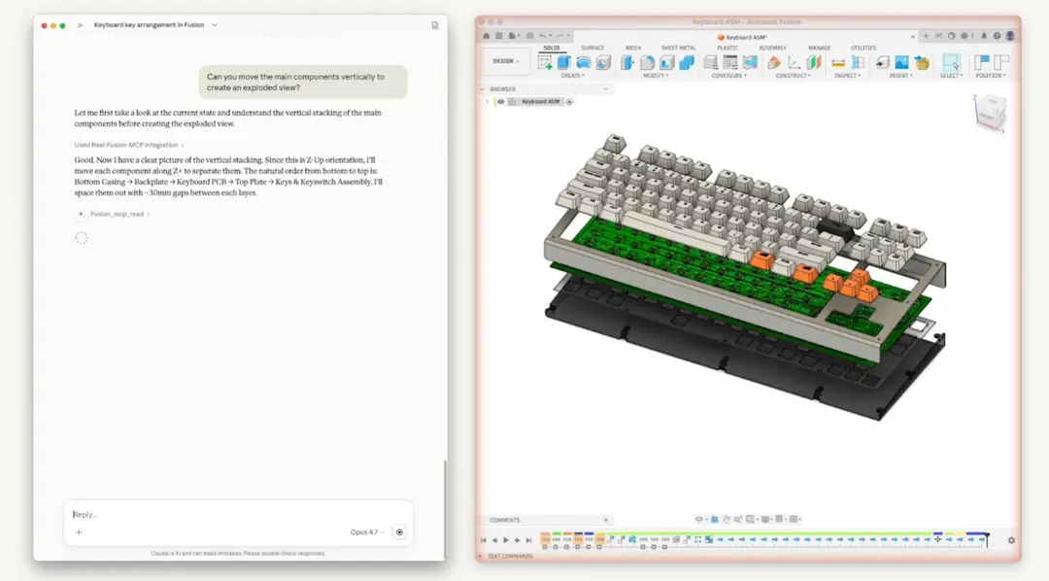Toggle visibility eye of Keyboard ASM
The image size is (1049, 581).
click(500, 102)
